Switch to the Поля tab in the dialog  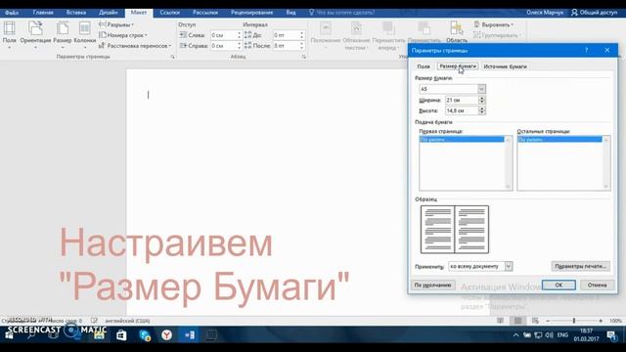pos(424,66)
